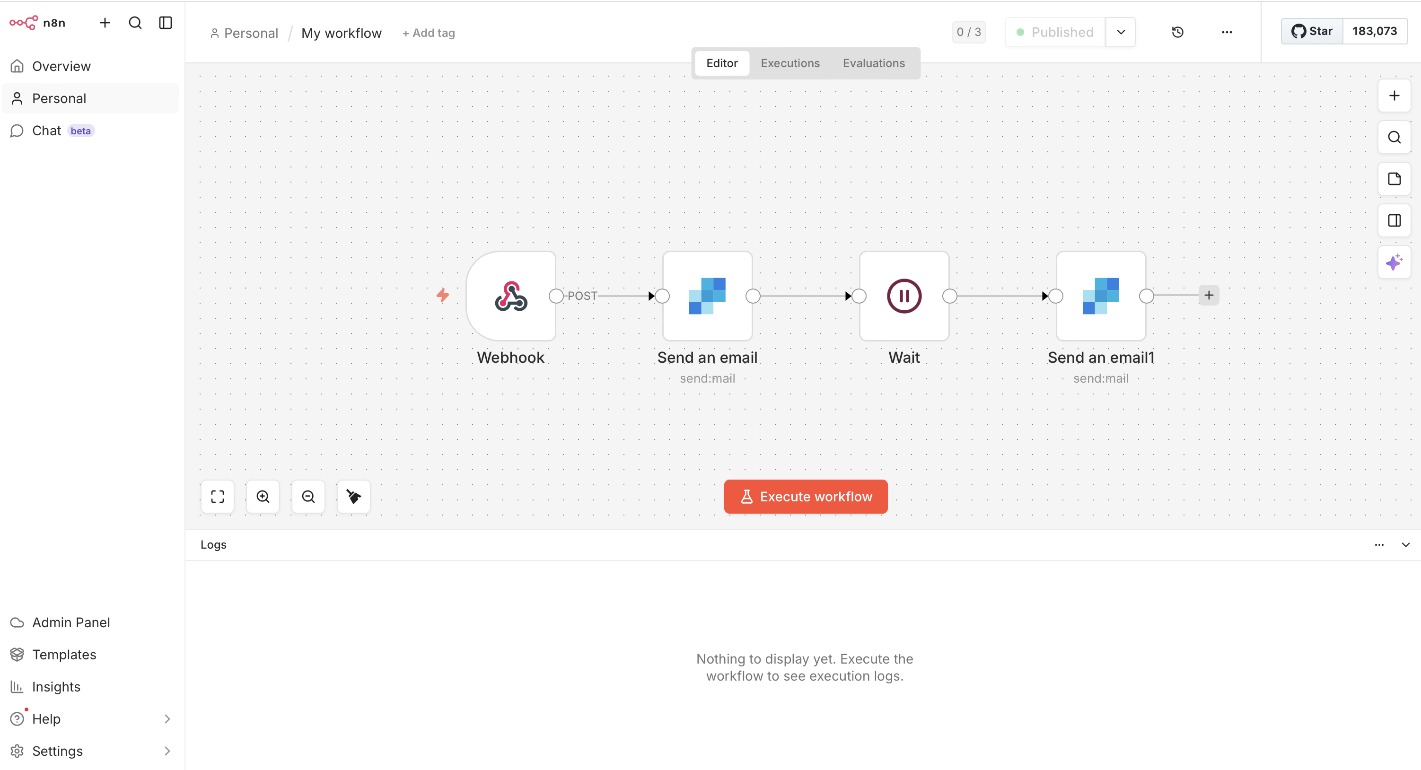
Task: Add sticky note to canvas
Action: coord(1394,179)
